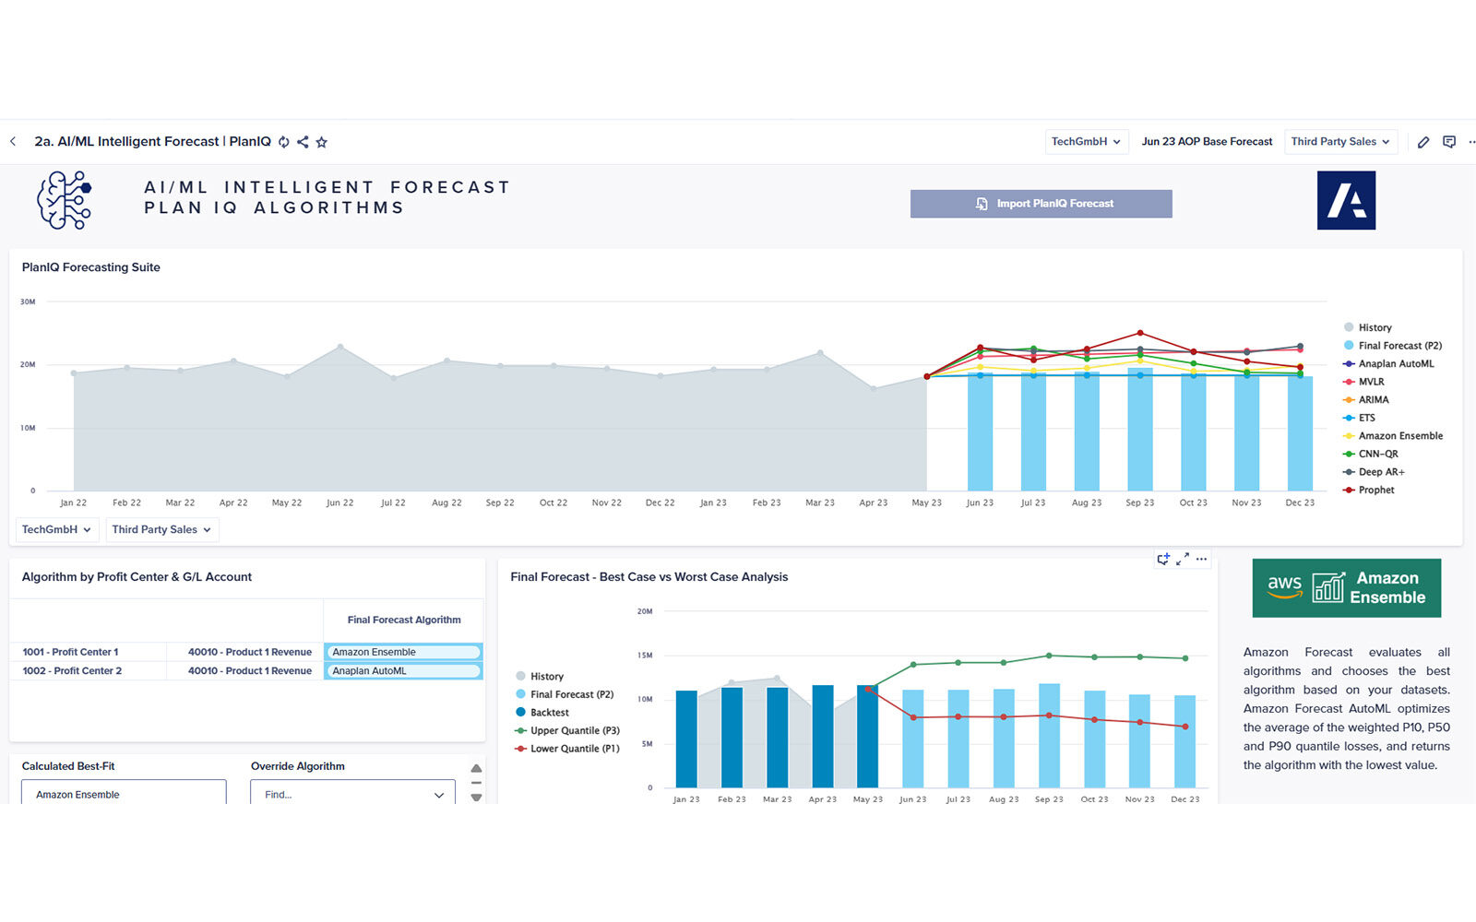Image resolution: width=1476 pixels, height=922 pixels.
Task: Click the refresh icon next to PlanIQ title
Action: pyautogui.click(x=284, y=142)
